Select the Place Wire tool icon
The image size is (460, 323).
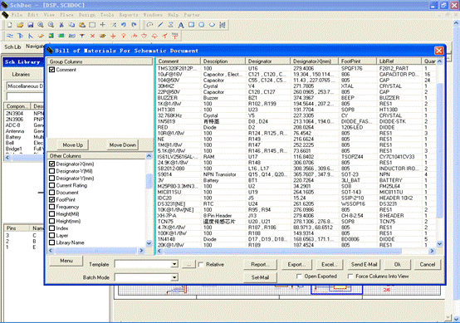pos(10,36)
